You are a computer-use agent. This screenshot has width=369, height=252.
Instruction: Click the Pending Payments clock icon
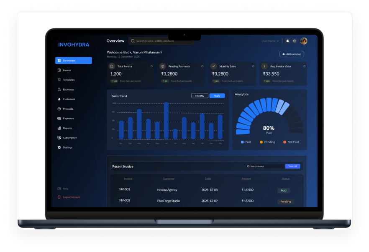pos(163,66)
